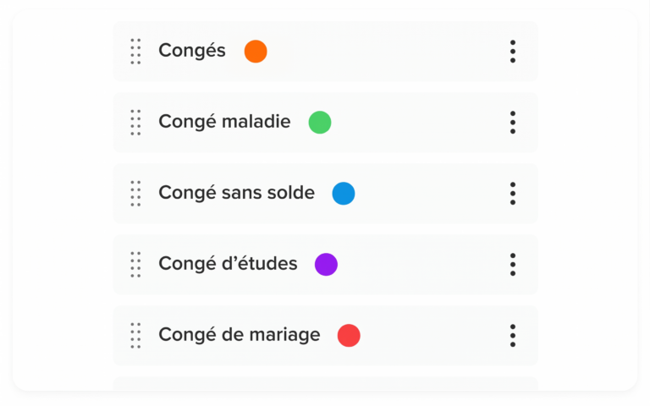Click the blue color dot for Congé sans solde
This screenshot has width=650, height=406.
tap(344, 194)
